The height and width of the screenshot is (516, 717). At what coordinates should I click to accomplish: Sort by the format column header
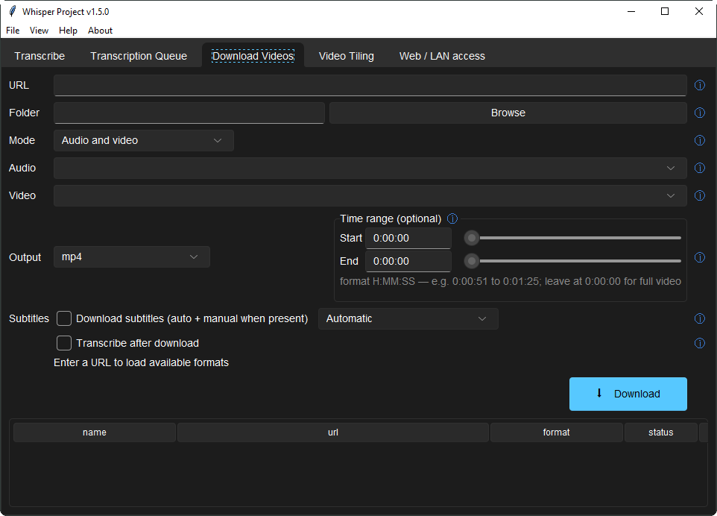(557, 432)
